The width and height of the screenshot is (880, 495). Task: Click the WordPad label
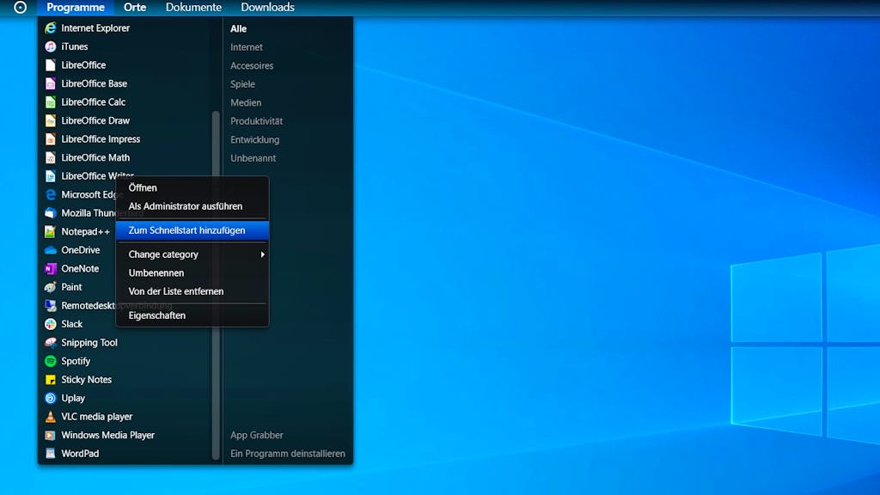coord(80,454)
